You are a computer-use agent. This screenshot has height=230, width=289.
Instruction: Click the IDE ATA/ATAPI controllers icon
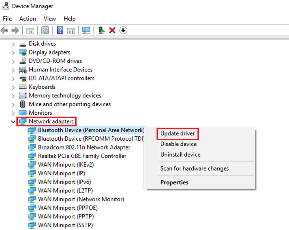[x=23, y=78]
